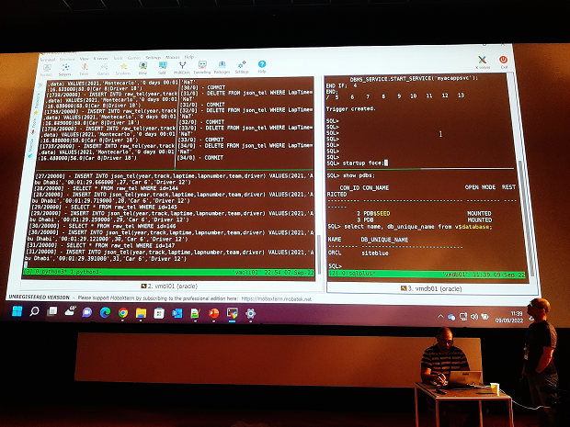Open the Settings toolbar icon

pyautogui.click(x=242, y=67)
